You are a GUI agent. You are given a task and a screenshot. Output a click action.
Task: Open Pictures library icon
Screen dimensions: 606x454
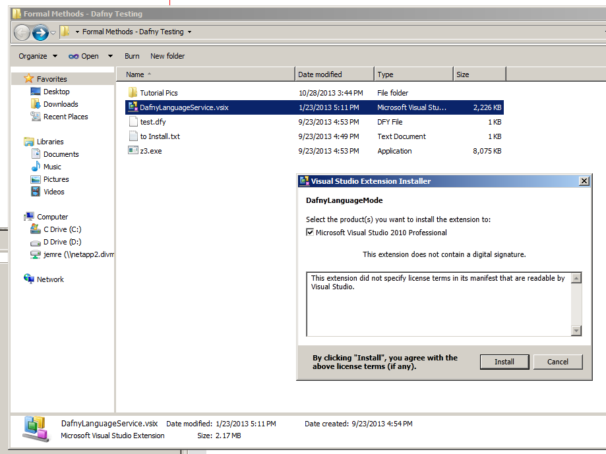[36, 179]
